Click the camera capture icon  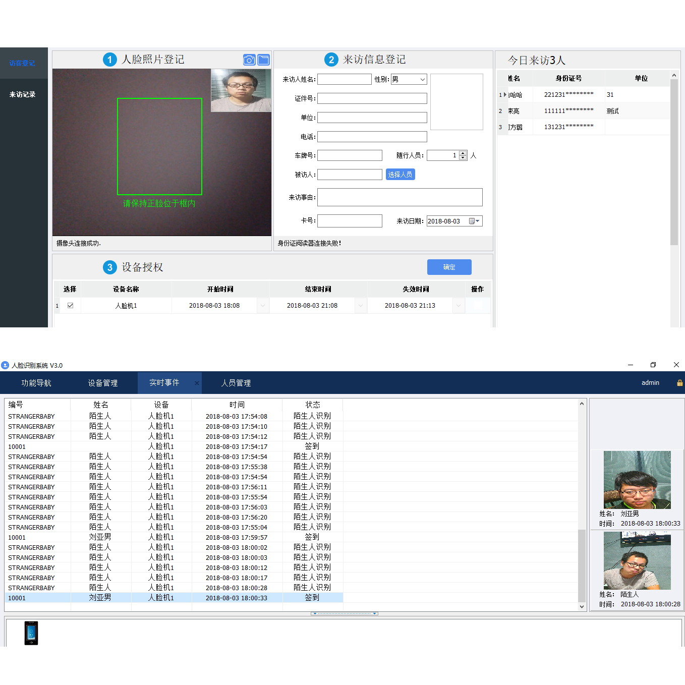tap(249, 60)
